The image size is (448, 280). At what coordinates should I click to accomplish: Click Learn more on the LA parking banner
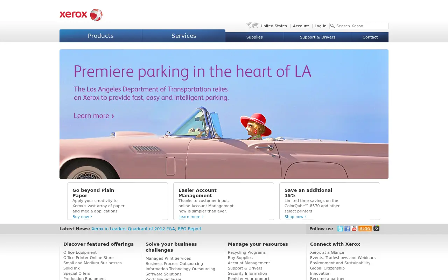(x=94, y=115)
